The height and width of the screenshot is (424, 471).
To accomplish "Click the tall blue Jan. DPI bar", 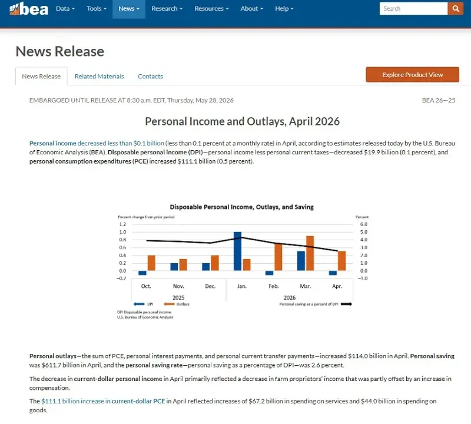I will click(237, 251).
